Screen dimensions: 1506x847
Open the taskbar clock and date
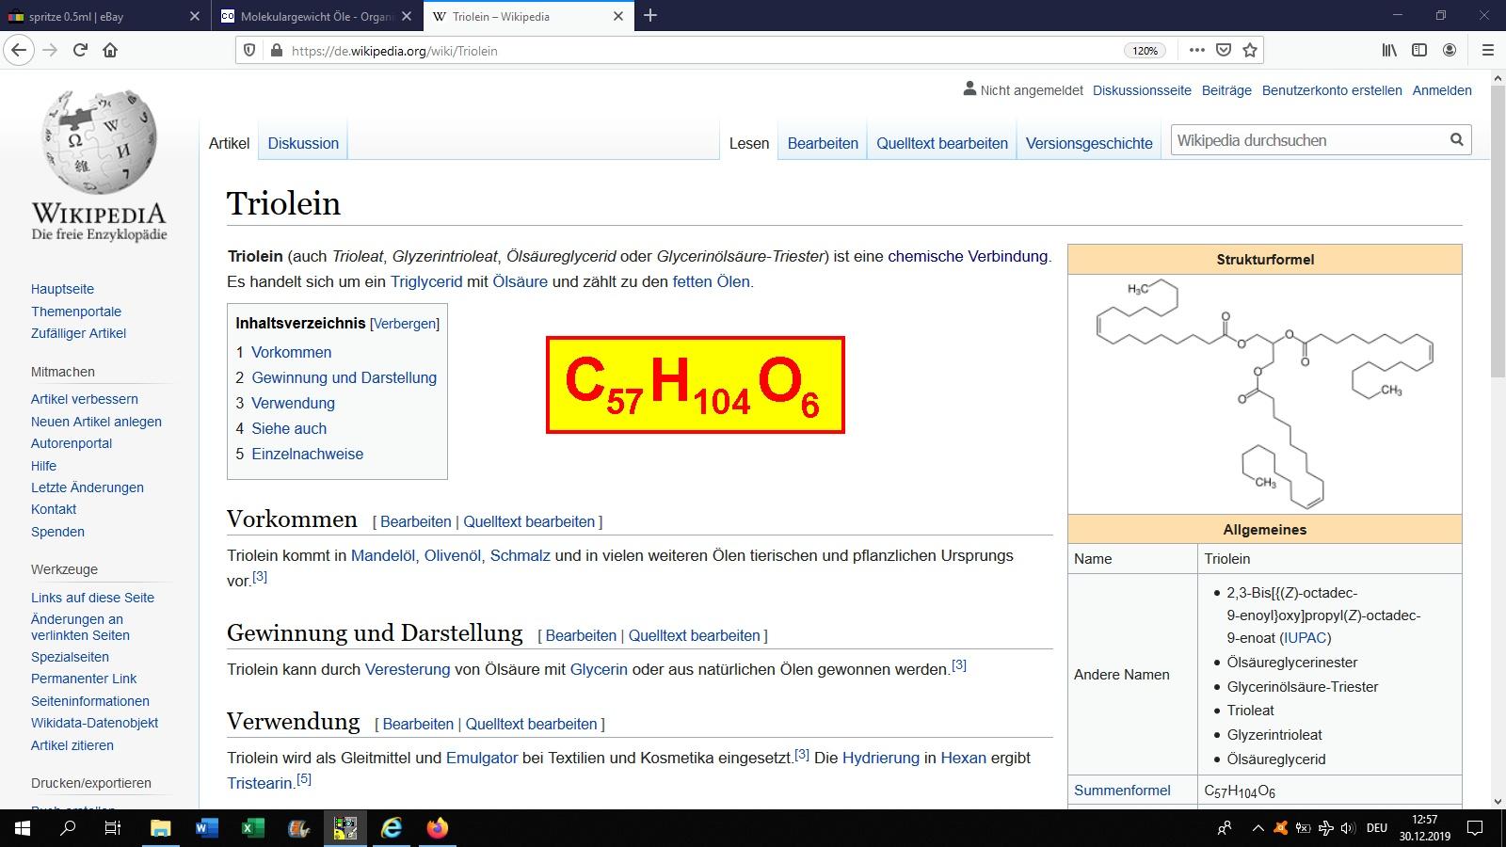click(x=1424, y=828)
